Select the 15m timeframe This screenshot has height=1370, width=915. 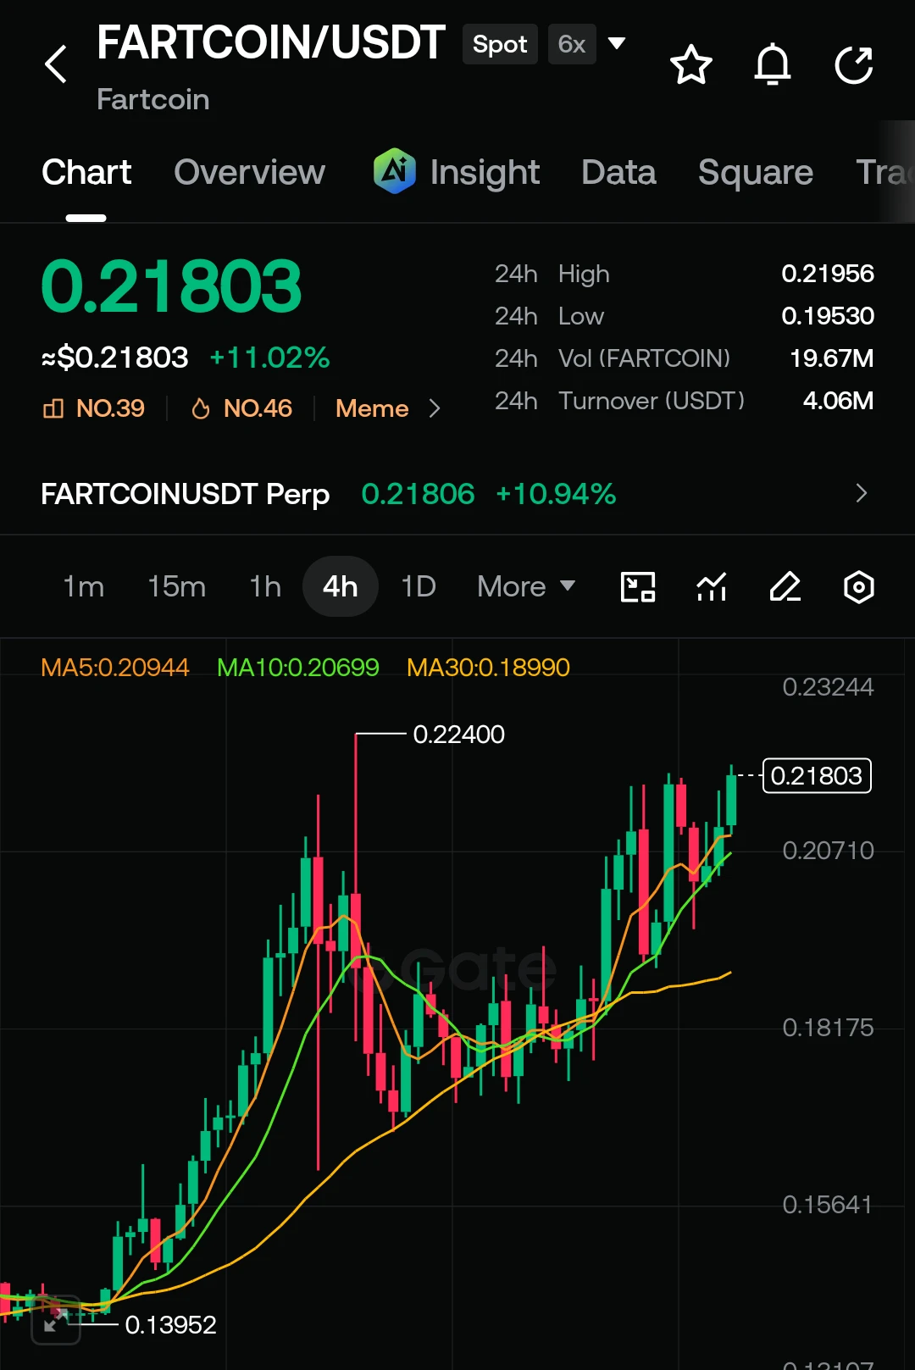177,586
